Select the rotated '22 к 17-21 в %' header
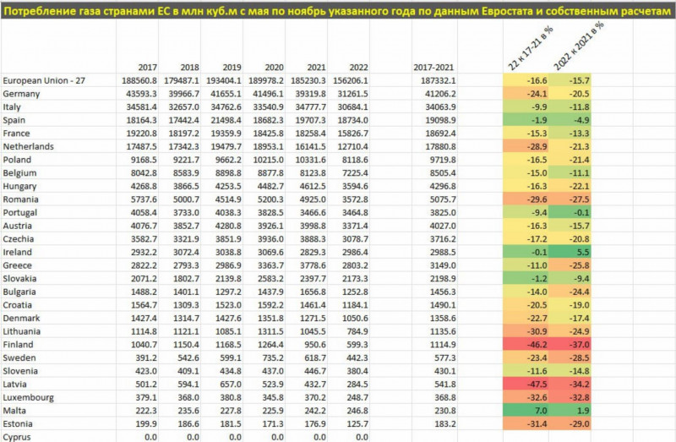The height and width of the screenshot is (442, 676). [531, 48]
